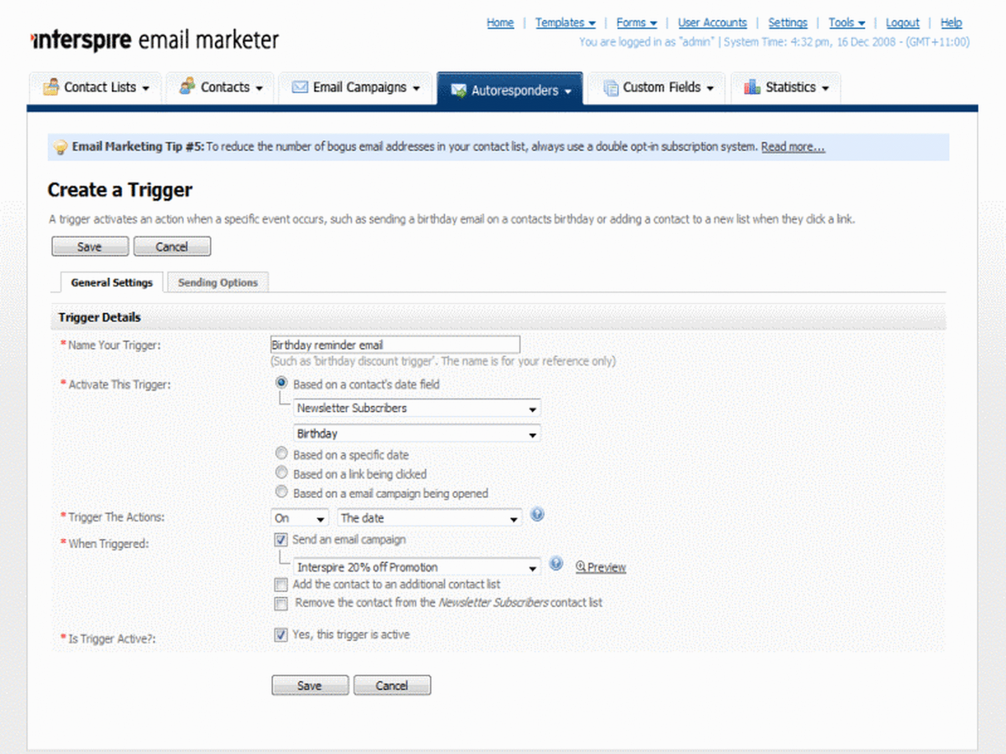Click the lightbulb tip icon
The width and height of the screenshot is (1006, 754).
(60, 147)
